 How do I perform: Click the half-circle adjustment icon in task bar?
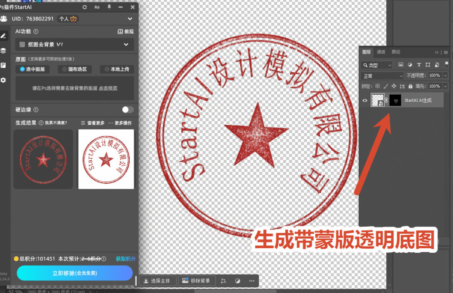click(238, 281)
